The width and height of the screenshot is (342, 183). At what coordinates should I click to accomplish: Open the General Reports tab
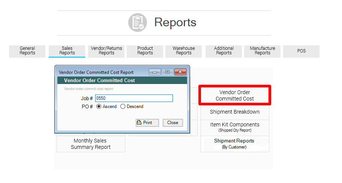[x=27, y=51]
